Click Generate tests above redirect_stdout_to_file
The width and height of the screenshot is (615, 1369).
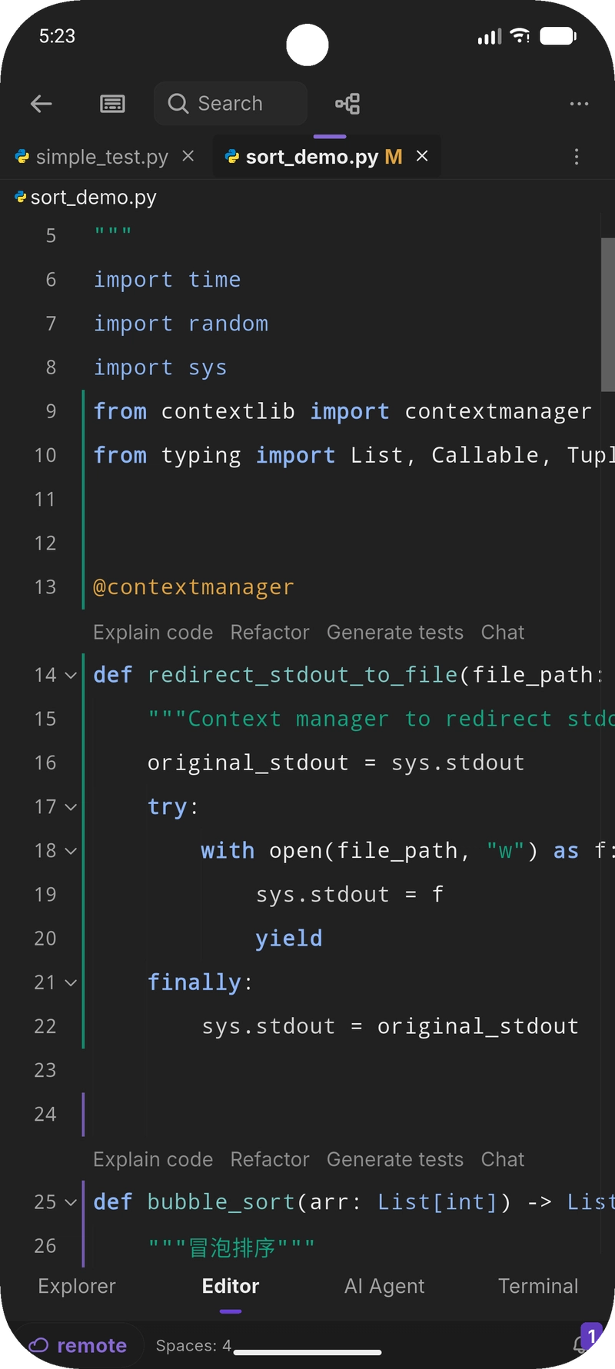[x=395, y=632]
